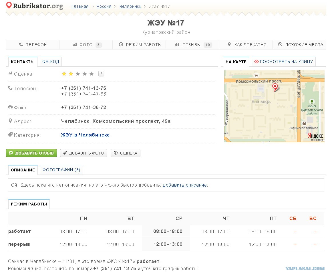
Task: Click Thursday hours 08:00–17:00 cell
Action: coord(215,232)
